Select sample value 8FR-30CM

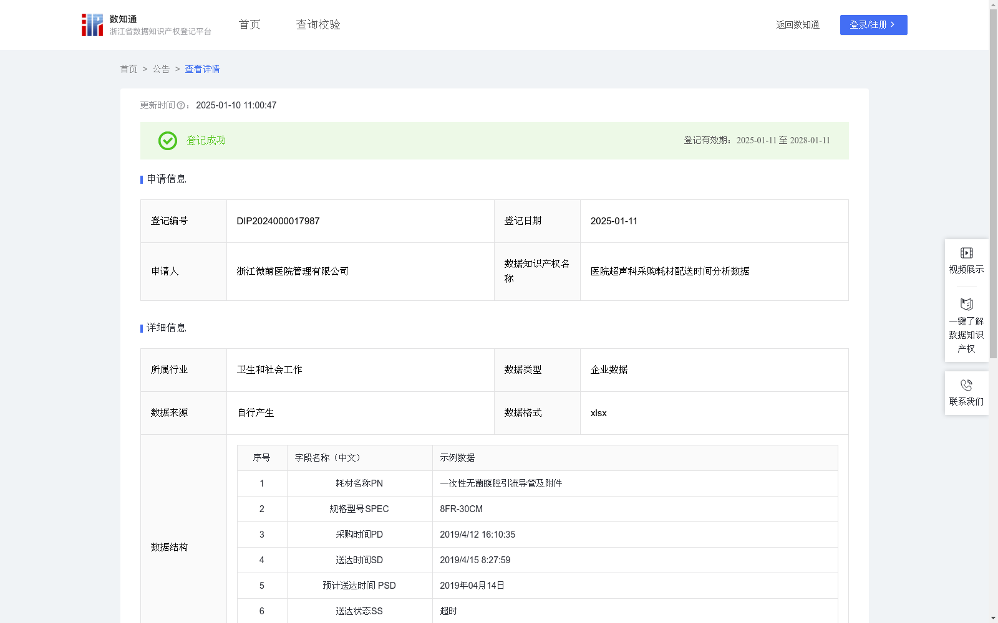[x=461, y=509]
